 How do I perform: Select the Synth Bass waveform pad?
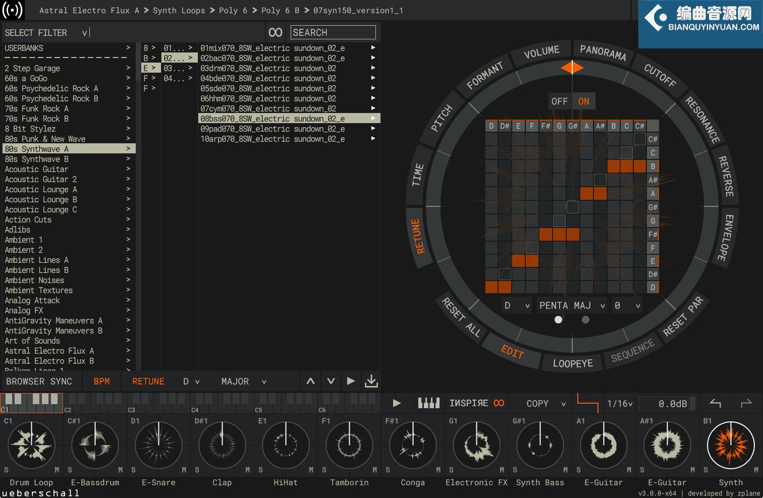coord(540,446)
